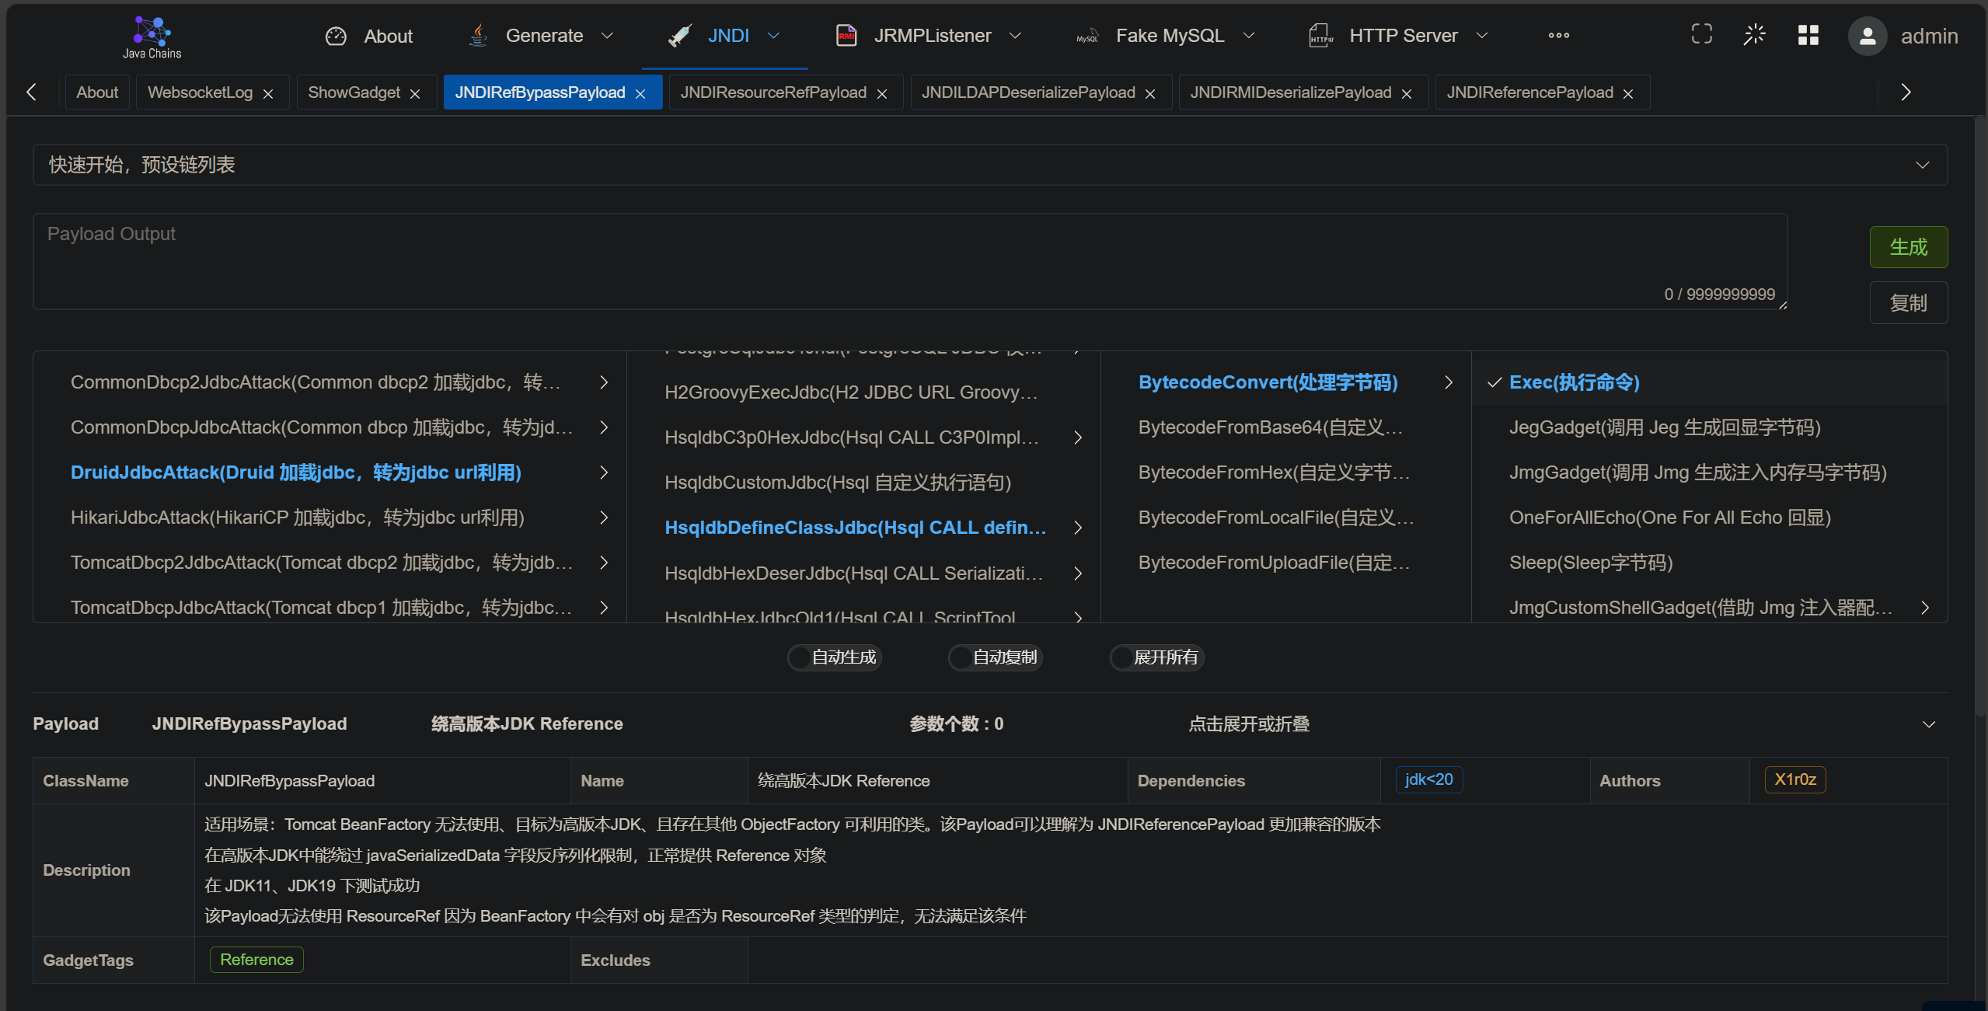1988x1011 pixels.
Task: Collapse the Payload details panel chevron
Action: click(1929, 724)
